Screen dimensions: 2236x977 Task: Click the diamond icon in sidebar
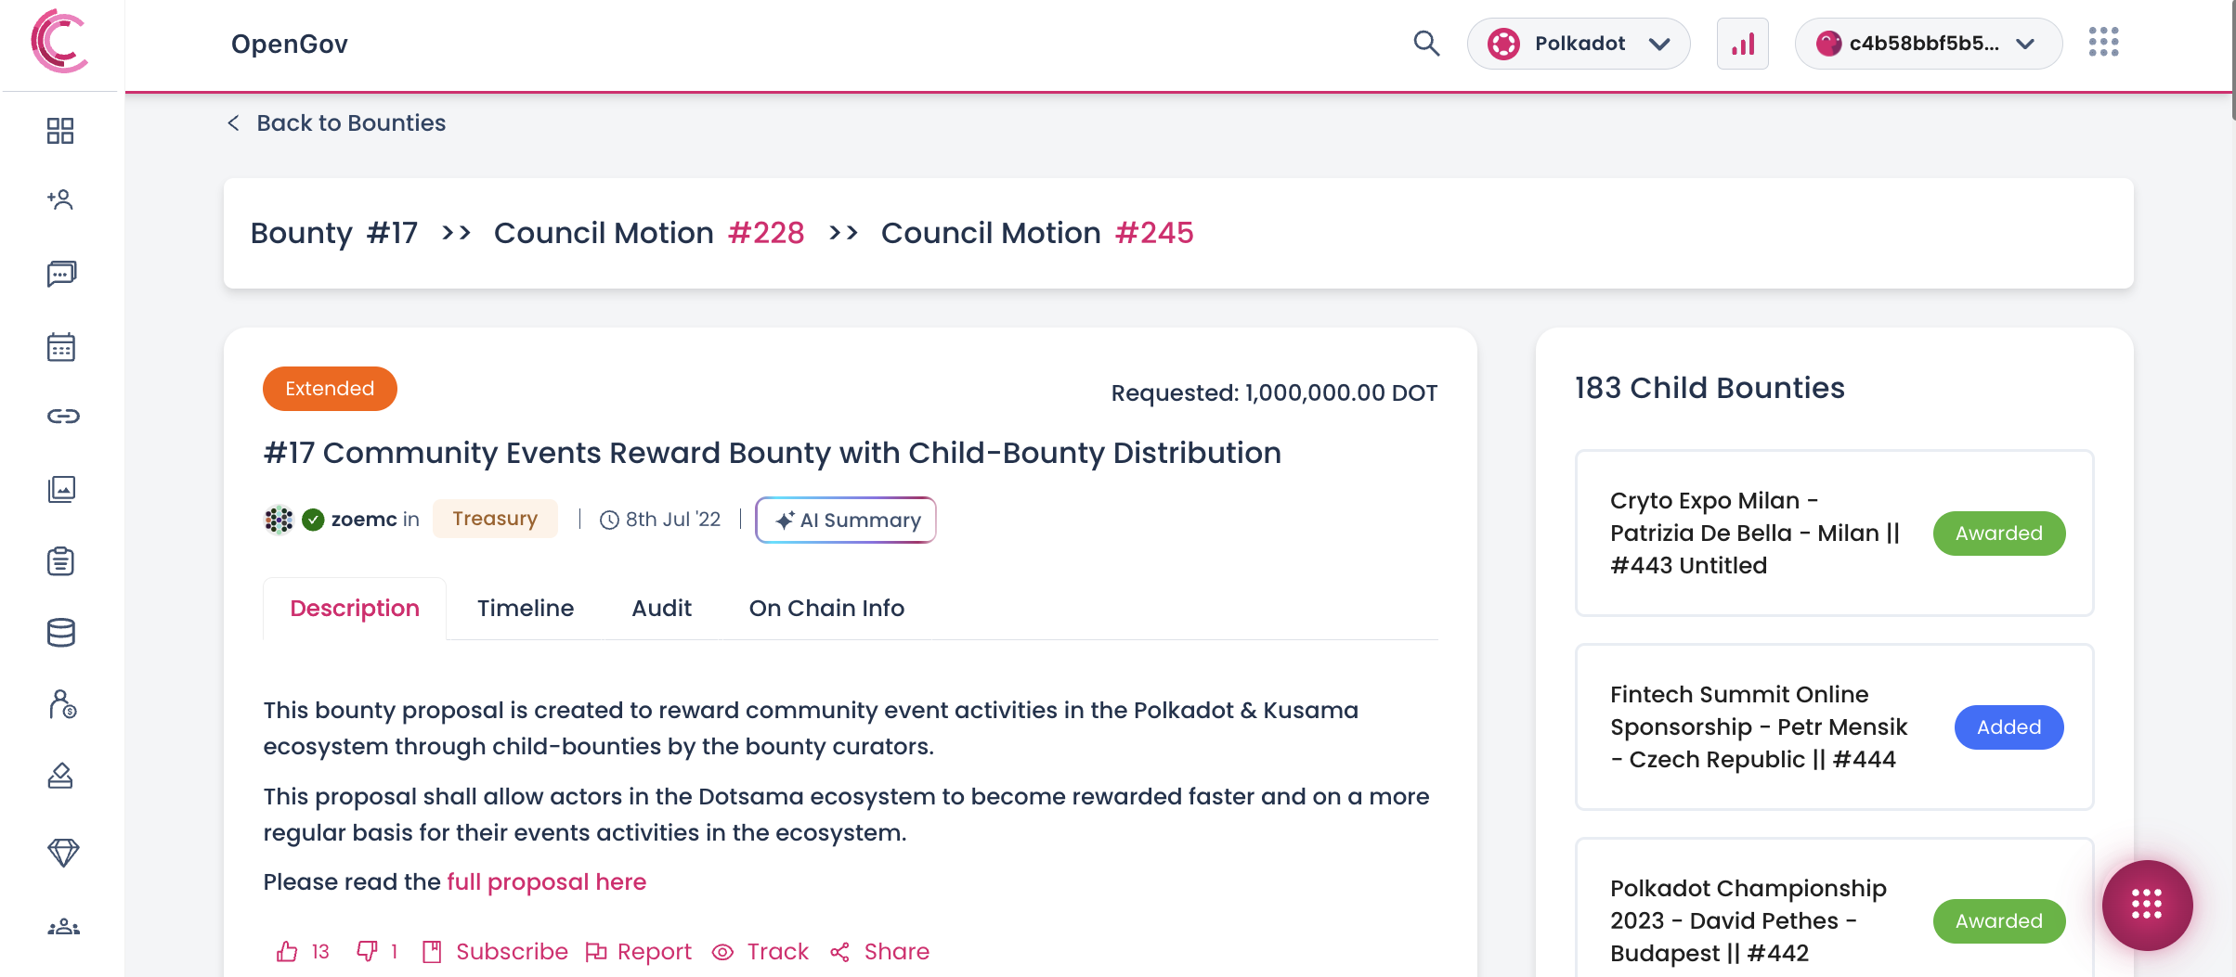click(62, 852)
